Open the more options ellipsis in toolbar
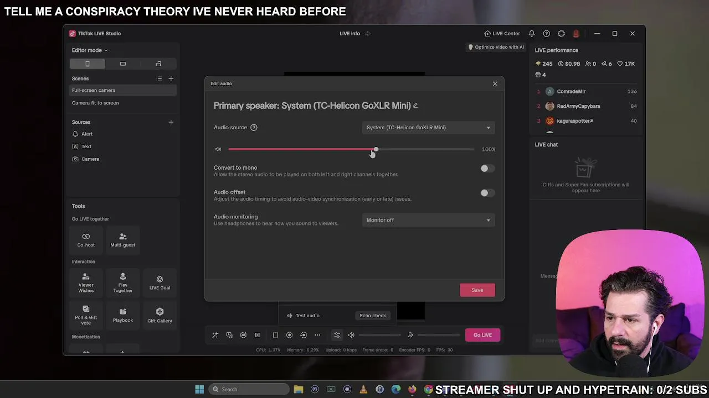The width and height of the screenshot is (709, 398). tap(317, 335)
